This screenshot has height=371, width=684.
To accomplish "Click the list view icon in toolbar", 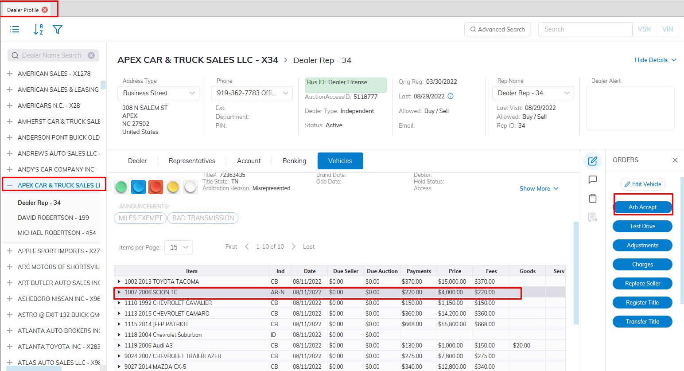I will (x=15, y=29).
